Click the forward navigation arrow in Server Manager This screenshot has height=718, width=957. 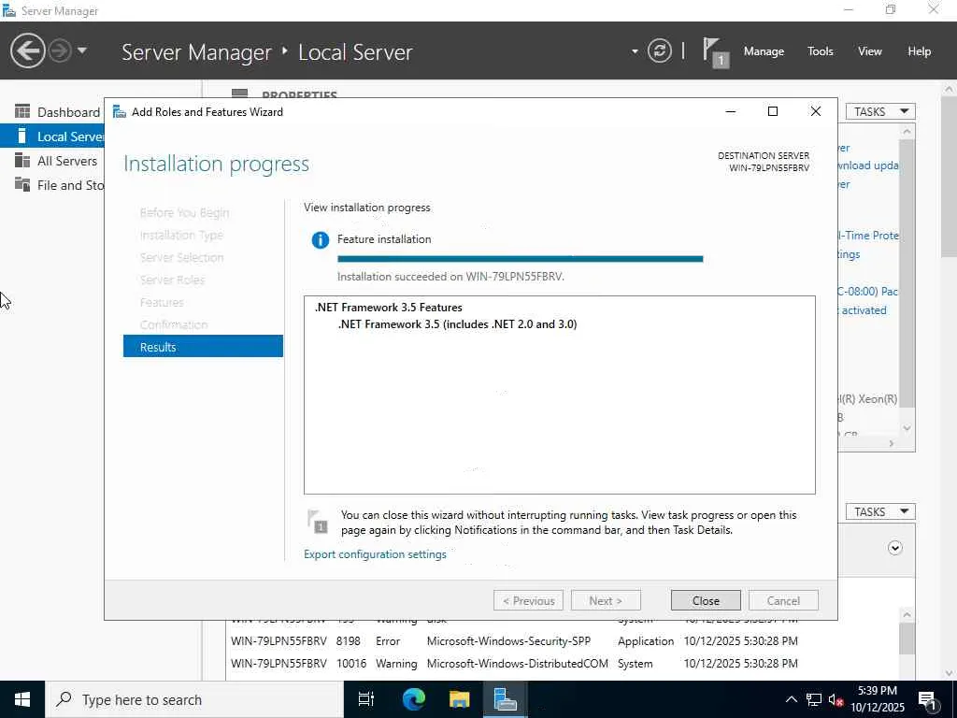[x=60, y=50]
